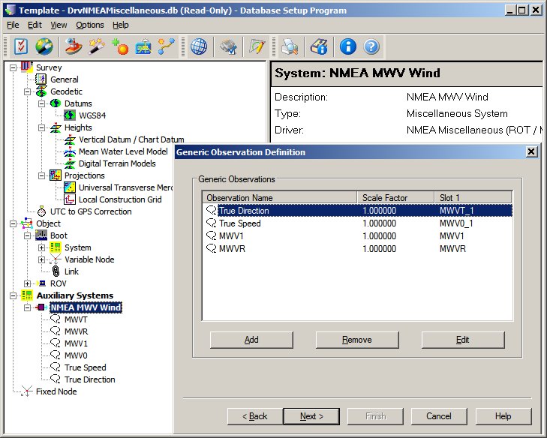Expand the System node under Boot
This screenshot has width=547, height=438.
(x=41, y=247)
